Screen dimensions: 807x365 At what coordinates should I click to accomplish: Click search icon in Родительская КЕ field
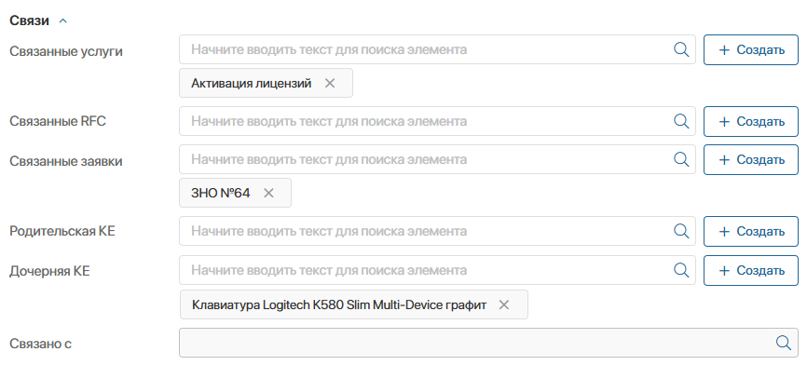681,231
